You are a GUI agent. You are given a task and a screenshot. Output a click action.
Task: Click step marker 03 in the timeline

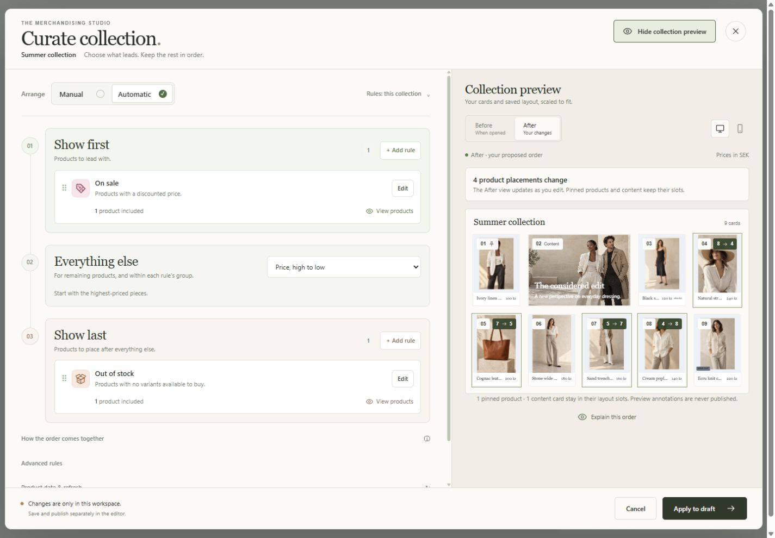coord(30,336)
